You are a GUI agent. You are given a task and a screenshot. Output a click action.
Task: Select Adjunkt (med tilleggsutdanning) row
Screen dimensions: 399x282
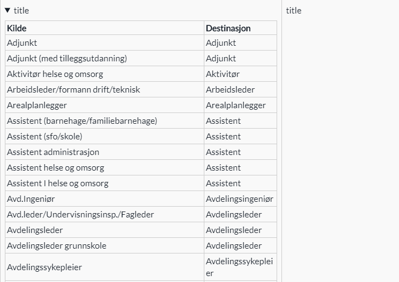coord(67,59)
